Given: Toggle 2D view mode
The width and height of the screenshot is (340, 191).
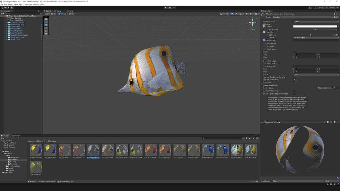Looking at the screenshot, I should [x=227, y=14].
